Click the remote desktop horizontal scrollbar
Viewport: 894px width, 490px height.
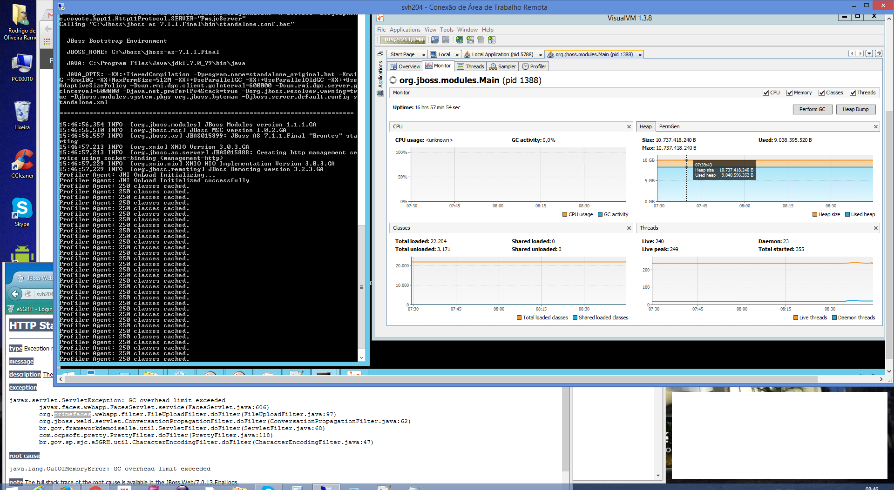pos(442,379)
